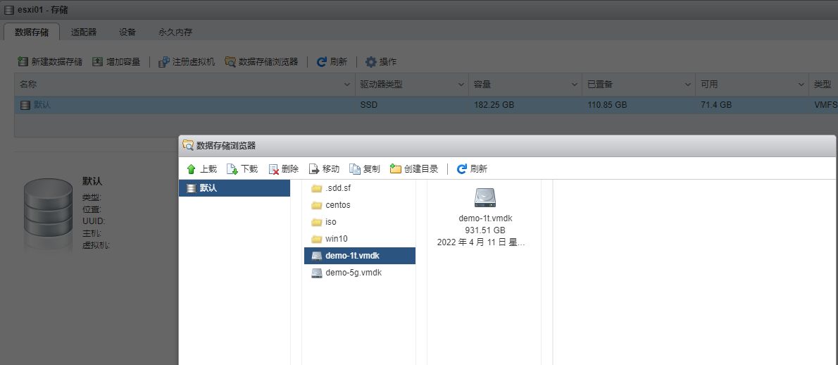Click the Increase Capacity (增加容量) icon
The image size is (838, 365).
[x=97, y=61]
